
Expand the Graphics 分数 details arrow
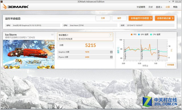click(x=111, y=52)
